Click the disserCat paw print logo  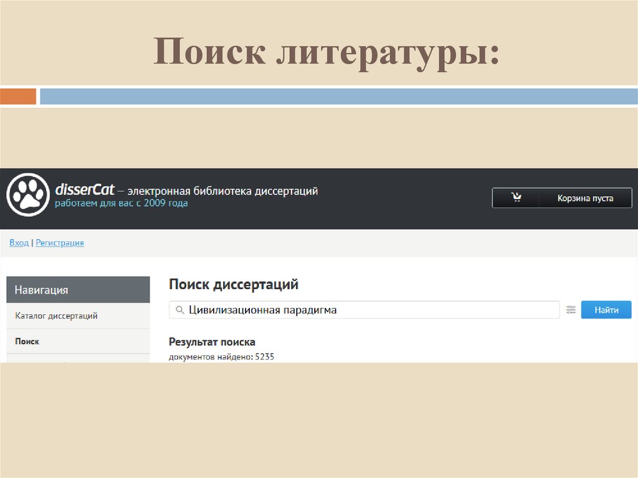pyautogui.click(x=27, y=194)
